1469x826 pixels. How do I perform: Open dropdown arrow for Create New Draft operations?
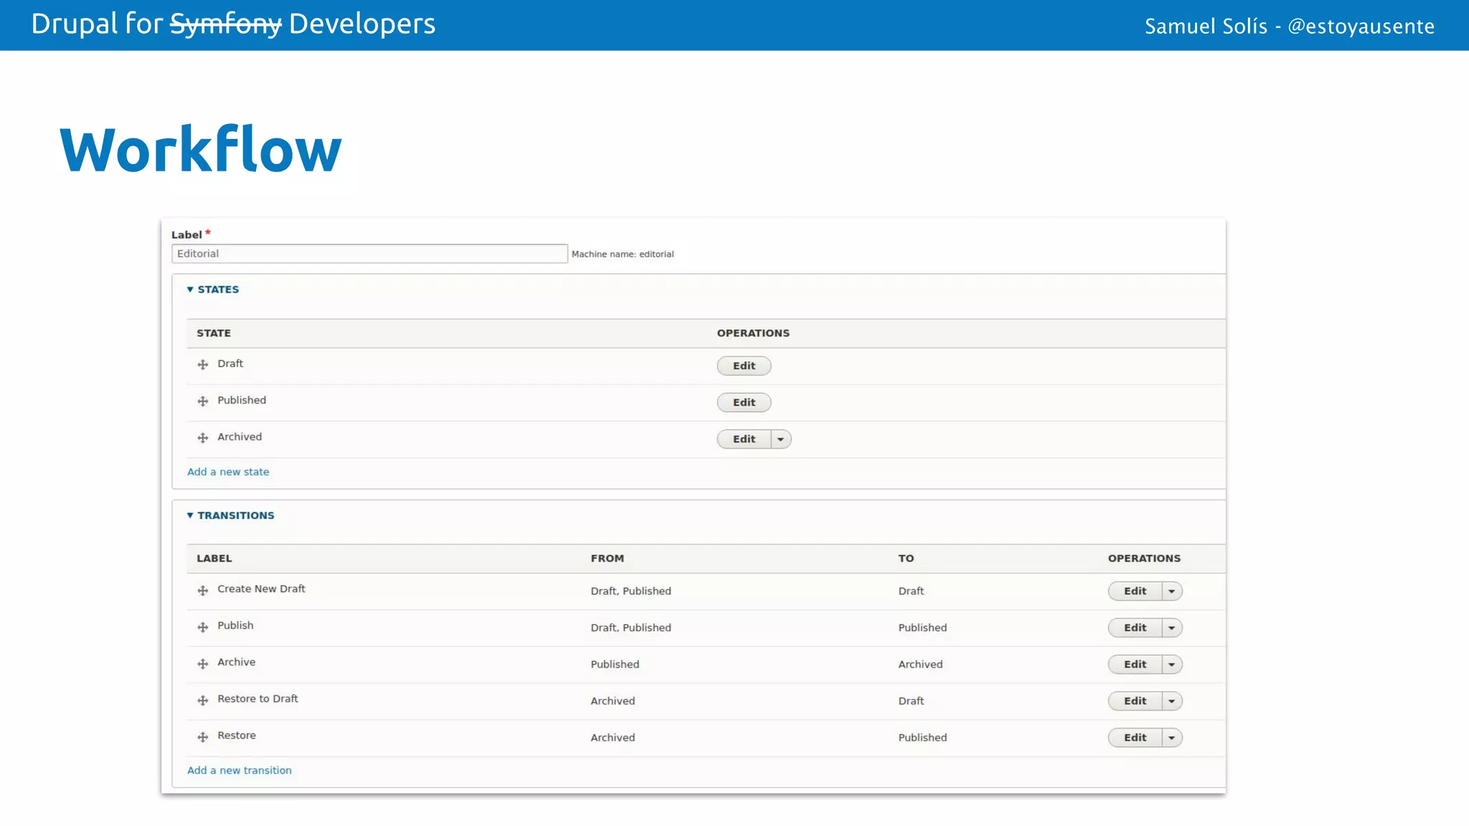[x=1171, y=592]
